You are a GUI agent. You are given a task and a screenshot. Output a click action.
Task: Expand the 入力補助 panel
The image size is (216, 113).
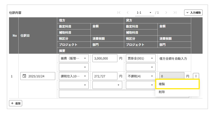[x=193, y=13]
